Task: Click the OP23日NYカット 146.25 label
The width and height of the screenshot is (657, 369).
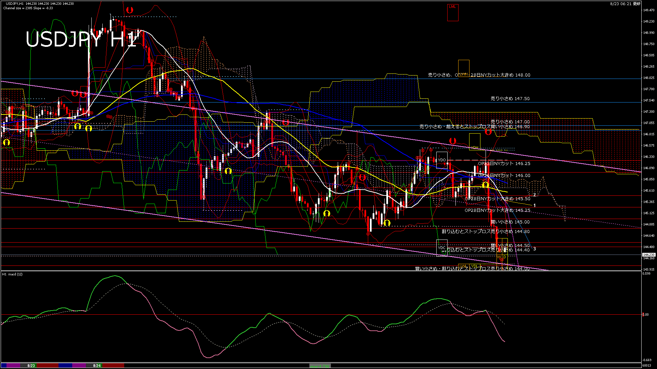Action: [x=504, y=163]
